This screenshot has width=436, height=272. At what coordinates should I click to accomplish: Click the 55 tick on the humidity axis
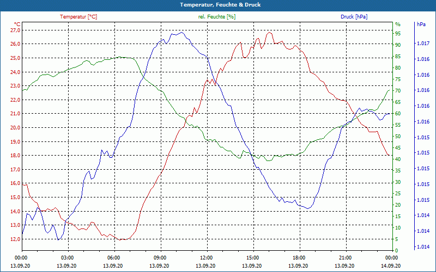point(398,125)
